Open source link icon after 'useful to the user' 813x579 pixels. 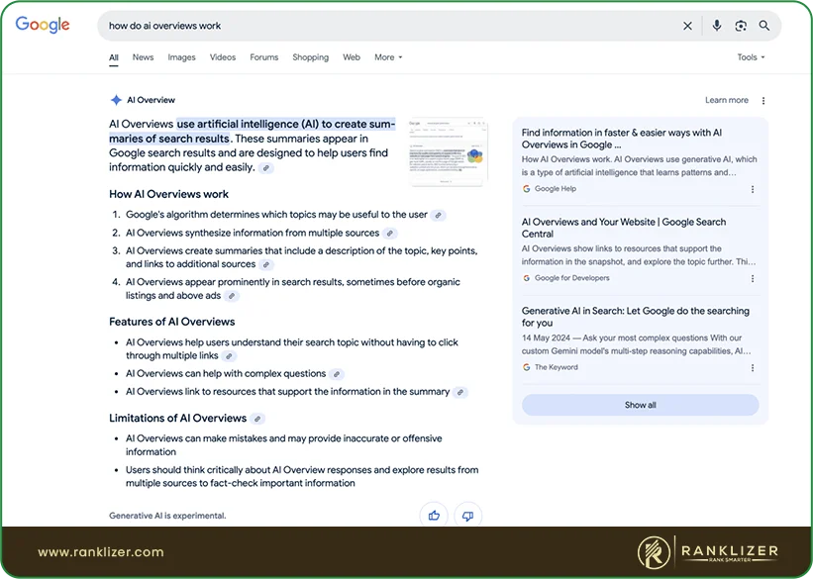click(438, 215)
